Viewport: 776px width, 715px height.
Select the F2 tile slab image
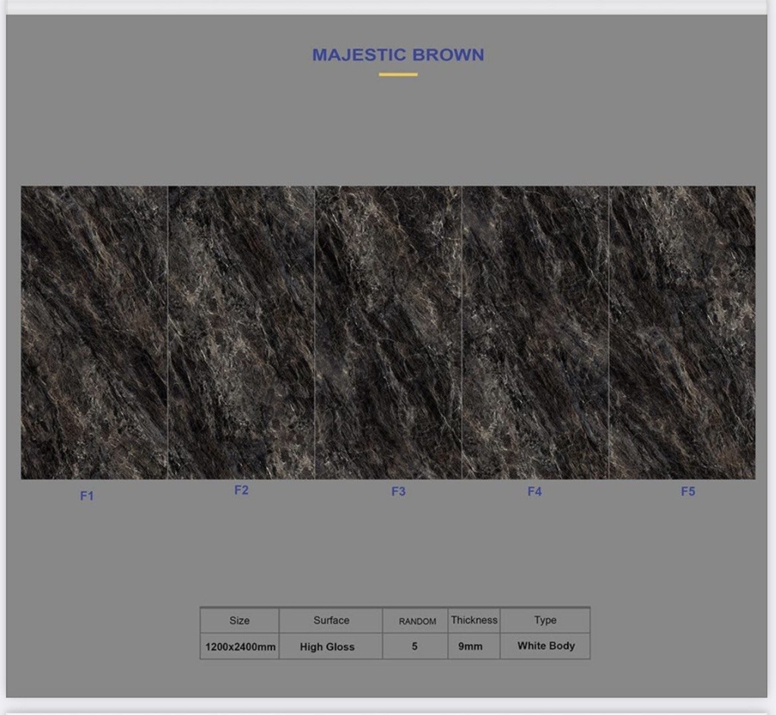241,332
